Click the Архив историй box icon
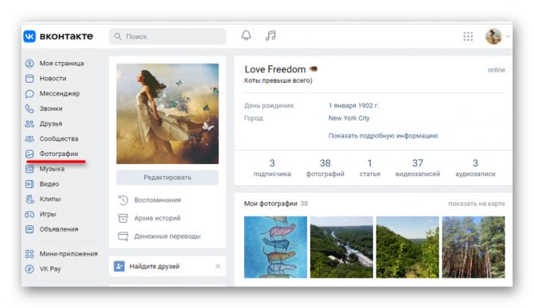Viewport: 534px width, 308px height. coord(123,218)
